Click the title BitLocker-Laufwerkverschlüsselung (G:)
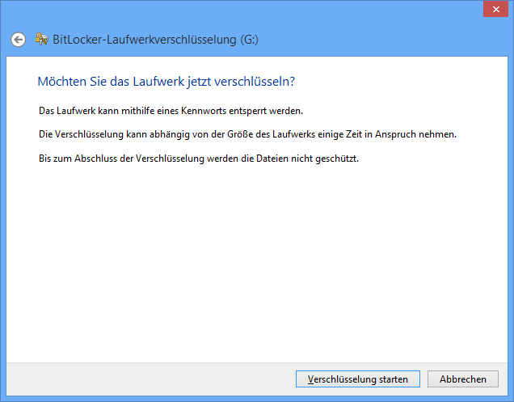This screenshot has height=402, width=514. [155, 40]
